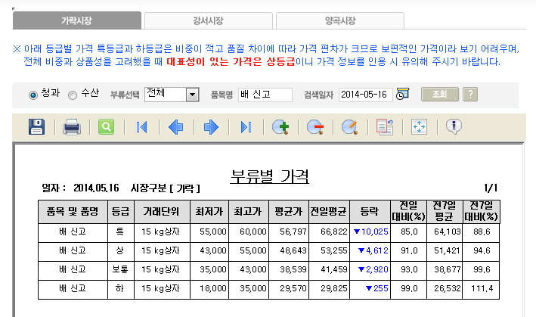Click the change value 10,025
Viewport: 536px width, 317px height.
[x=374, y=232]
